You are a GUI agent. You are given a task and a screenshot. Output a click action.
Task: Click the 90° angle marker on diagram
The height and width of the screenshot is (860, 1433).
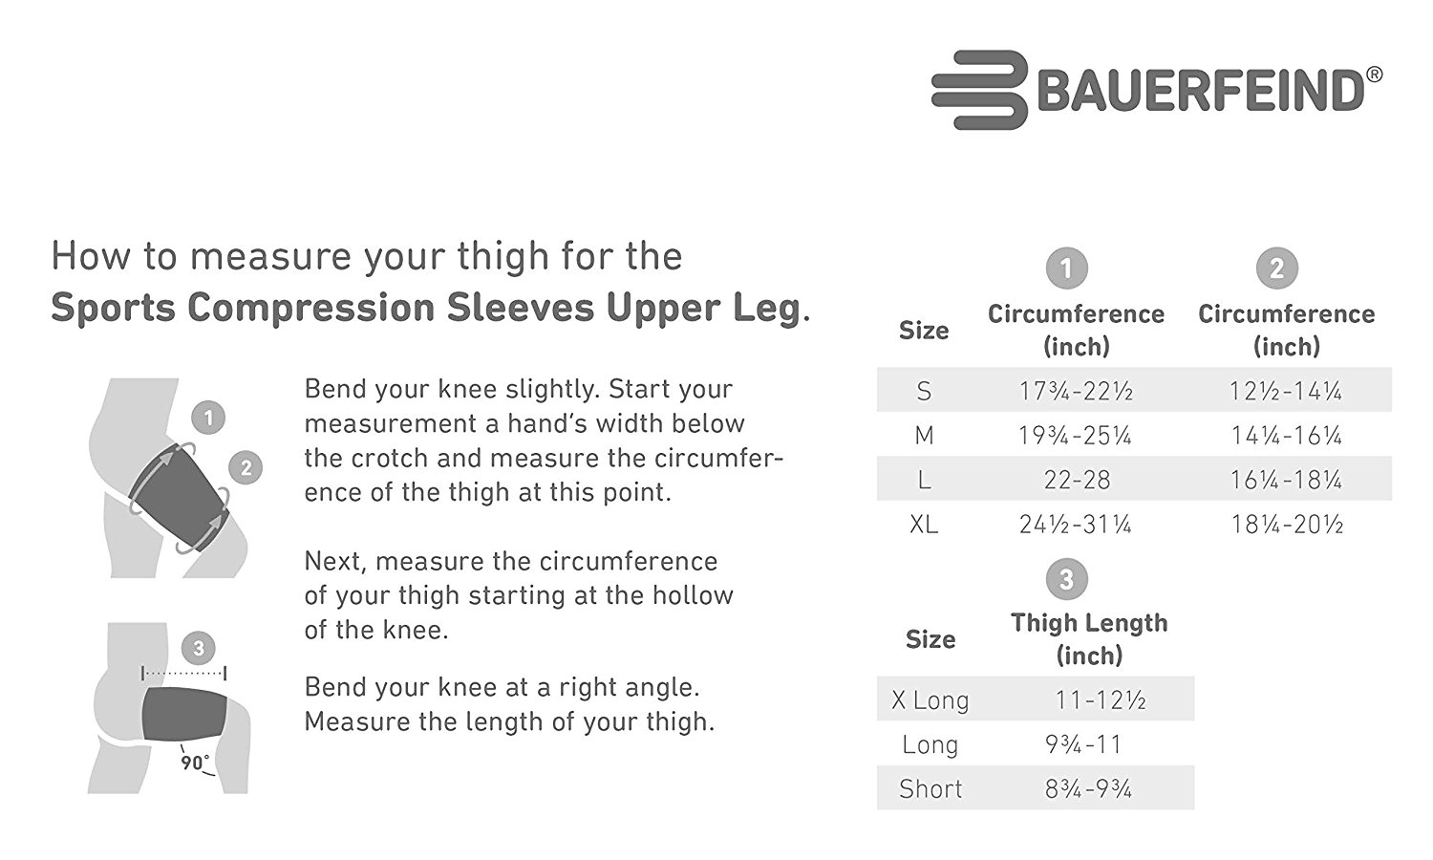[195, 763]
